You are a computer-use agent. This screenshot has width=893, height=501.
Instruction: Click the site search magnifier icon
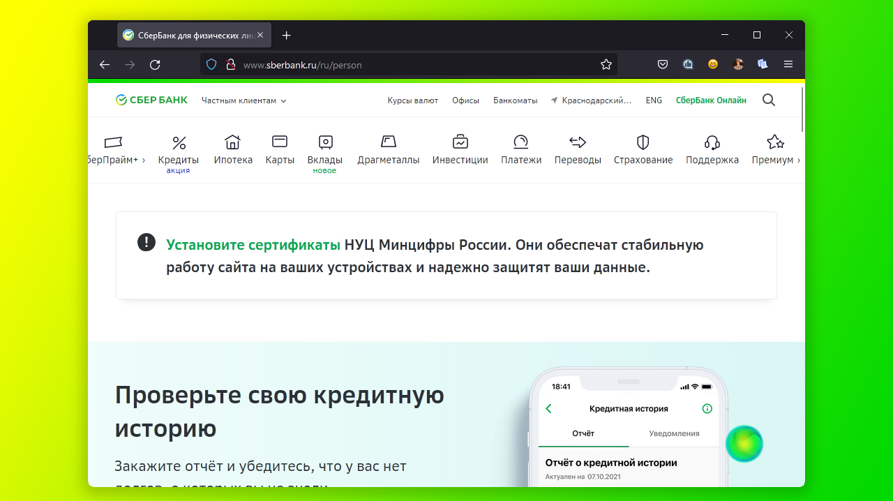pyautogui.click(x=769, y=100)
